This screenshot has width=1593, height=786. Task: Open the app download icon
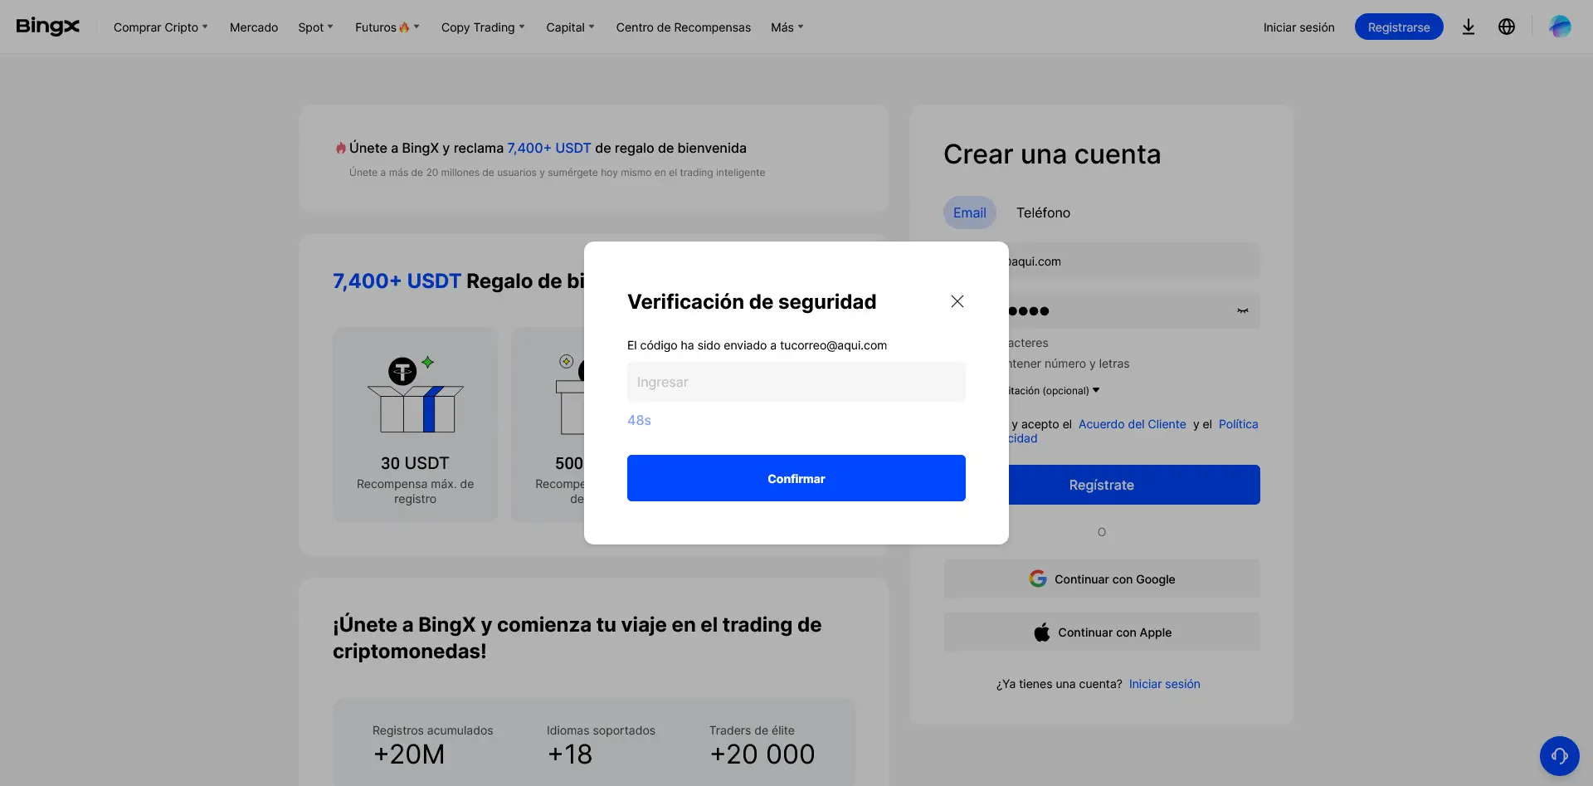(x=1468, y=27)
